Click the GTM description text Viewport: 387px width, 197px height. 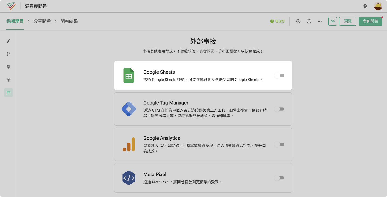(x=205, y=113)
